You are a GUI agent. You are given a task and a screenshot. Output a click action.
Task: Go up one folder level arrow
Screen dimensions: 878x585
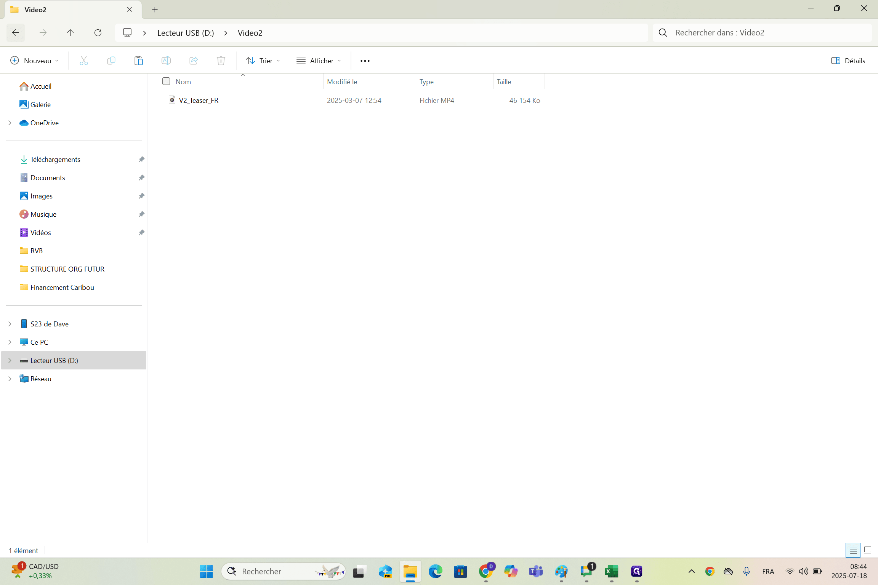click(70, 33)
